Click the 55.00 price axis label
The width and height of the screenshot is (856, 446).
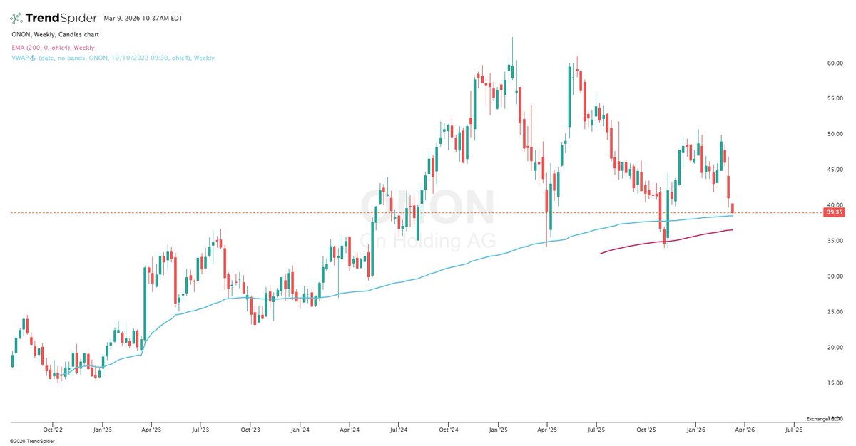pos(835,98)
